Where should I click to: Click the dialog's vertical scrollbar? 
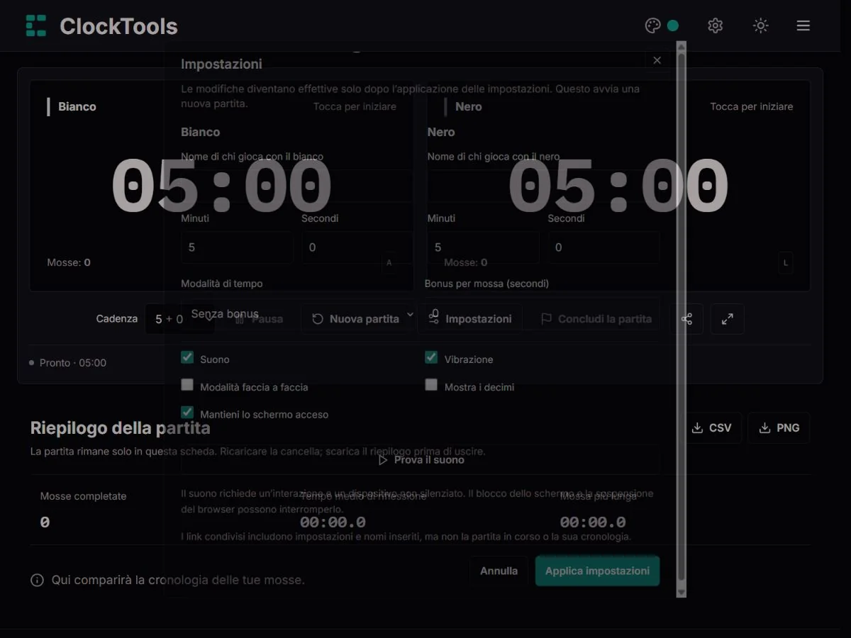(682, 319)
